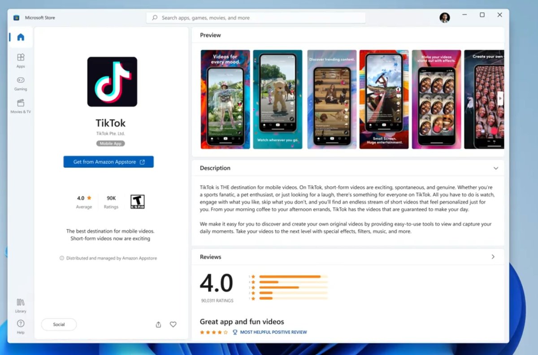Click the 90K Ratings count

click(111, 202)
